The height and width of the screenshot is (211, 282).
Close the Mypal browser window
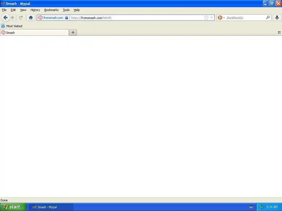click(x=278, y=3)
